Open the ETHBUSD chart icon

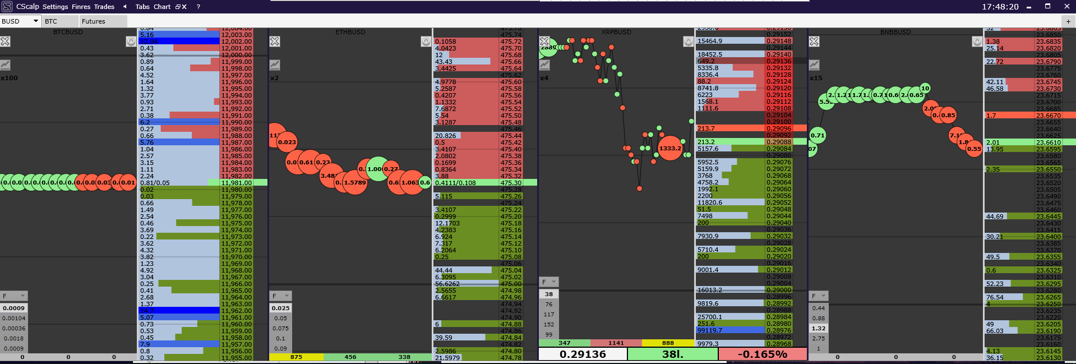(275, 65)
